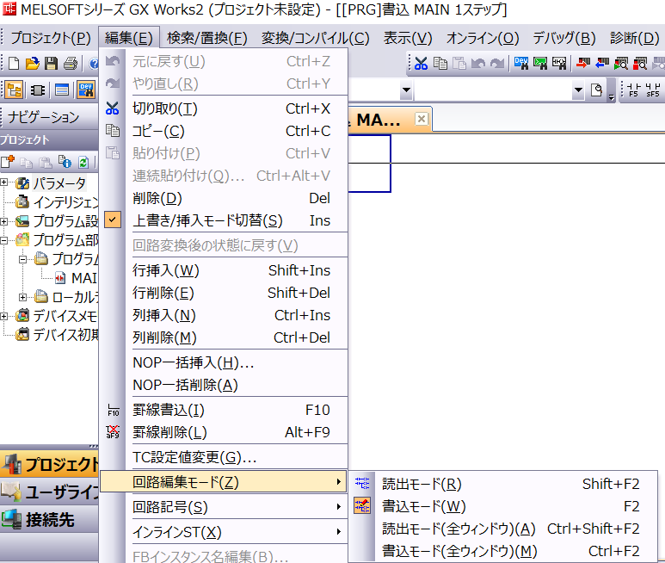The image size is (665, 563).
Task: Select コピー in Edit menu
Action: pyautogui.click(x=224, y=131)
